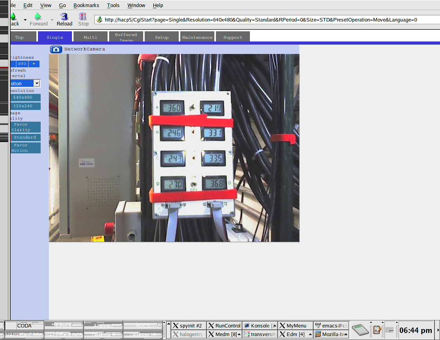Open the Forward button history dropdown arrow

tap(52, 20)
